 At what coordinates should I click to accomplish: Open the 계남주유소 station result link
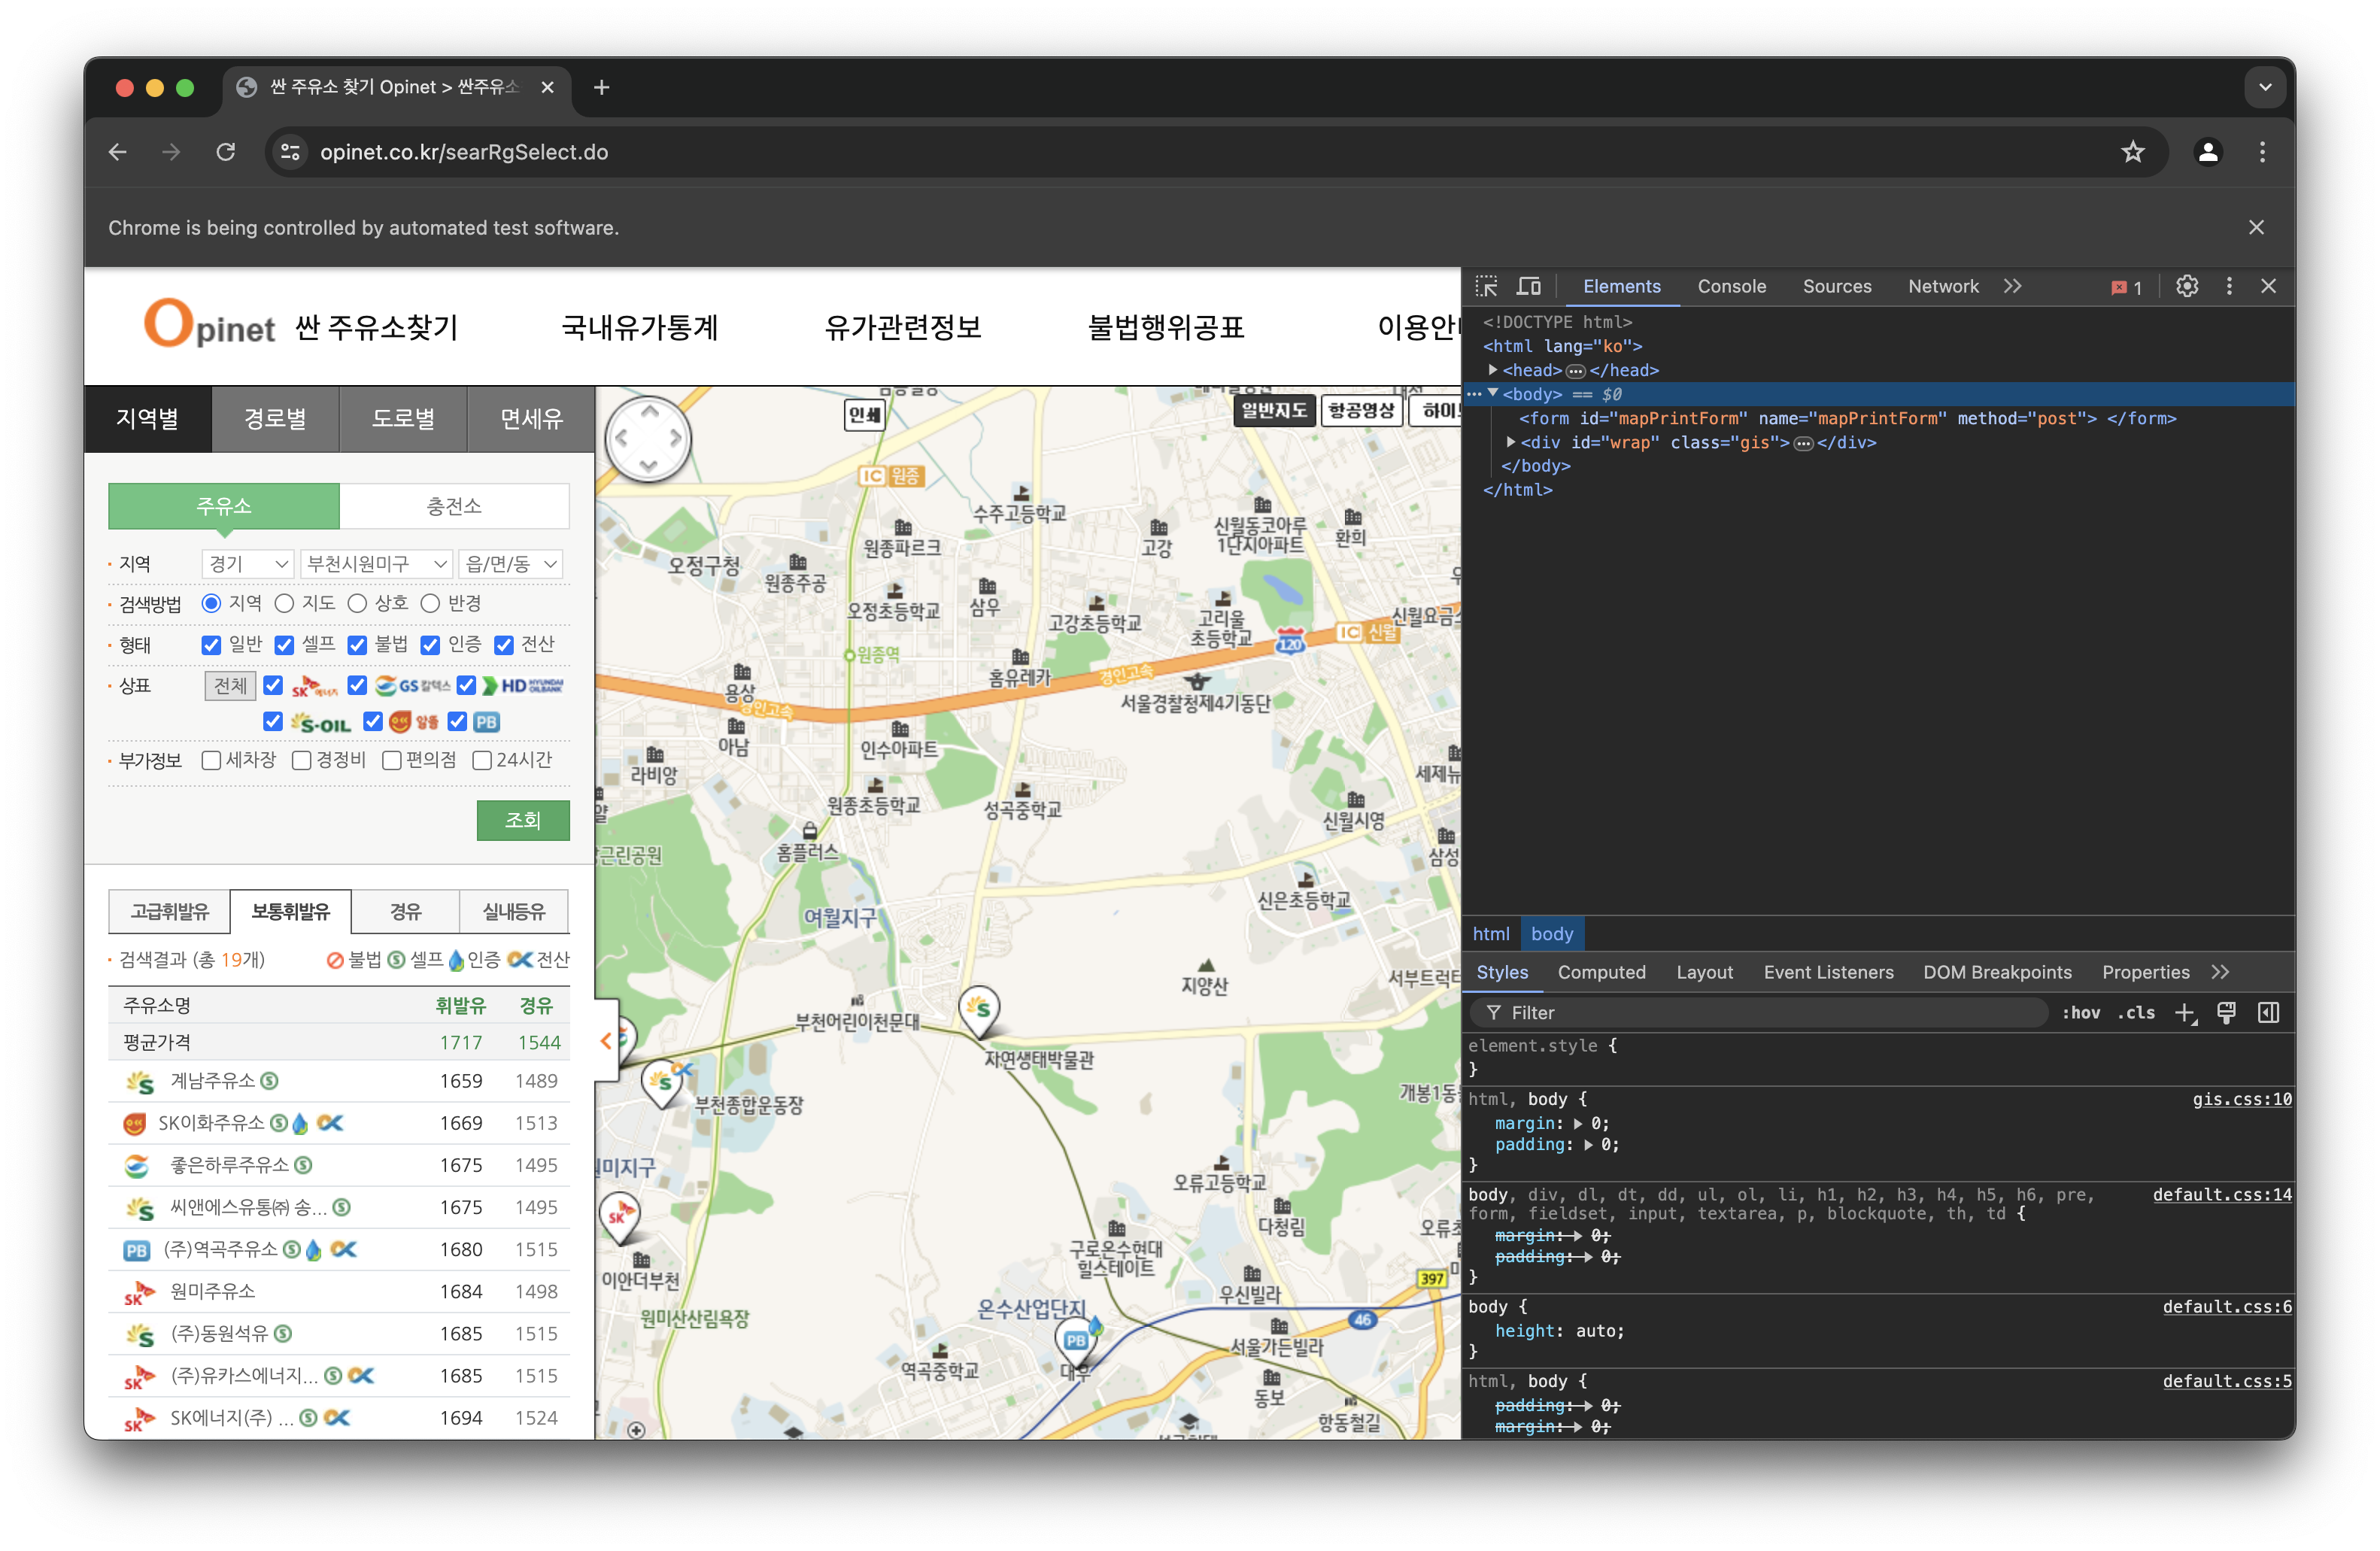pos(212,1081)
